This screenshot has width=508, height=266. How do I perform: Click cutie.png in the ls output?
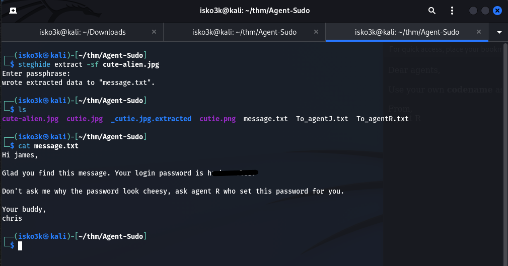click(x=217, y=119)
